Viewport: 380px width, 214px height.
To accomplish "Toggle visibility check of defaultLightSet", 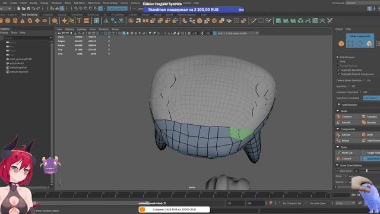I will 8,67.
